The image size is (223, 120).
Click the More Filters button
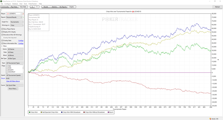13,89
